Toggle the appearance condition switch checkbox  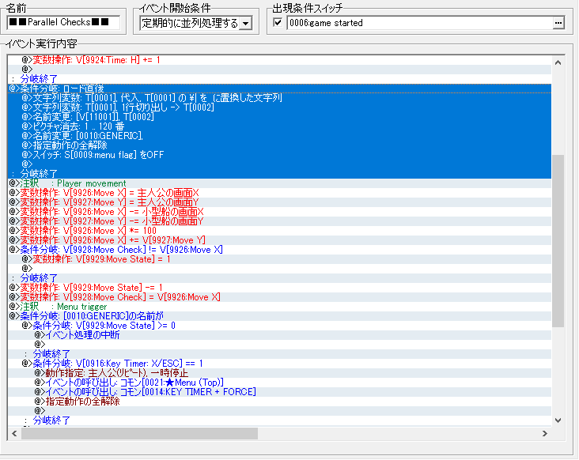(x=278, y=22)
